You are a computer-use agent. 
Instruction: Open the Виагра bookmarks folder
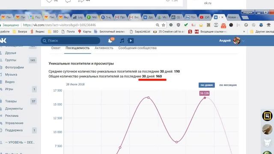coord(20,31)
